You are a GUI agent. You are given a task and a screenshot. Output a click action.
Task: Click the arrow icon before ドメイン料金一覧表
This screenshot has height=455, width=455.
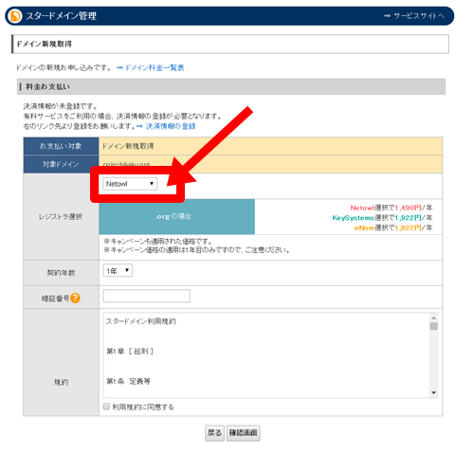click(x=119, y=67)
